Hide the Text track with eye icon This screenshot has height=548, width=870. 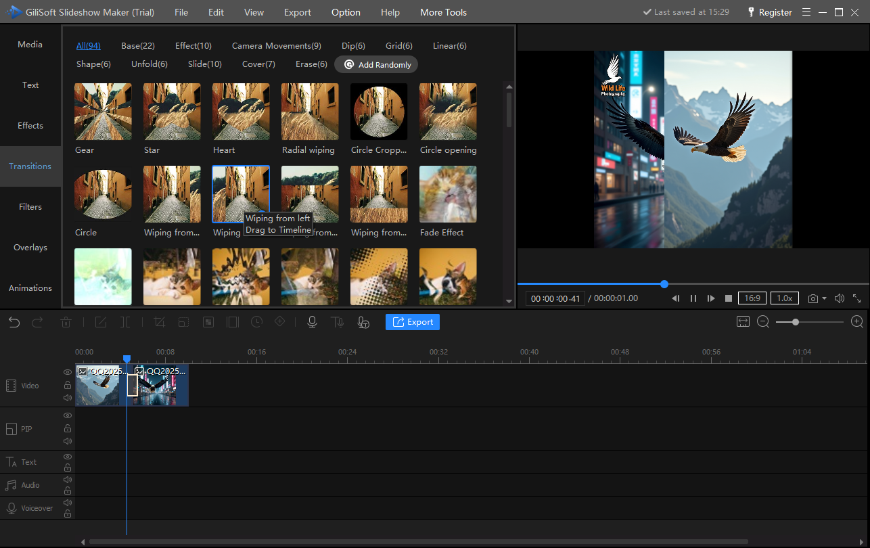(x=68, y=457)
